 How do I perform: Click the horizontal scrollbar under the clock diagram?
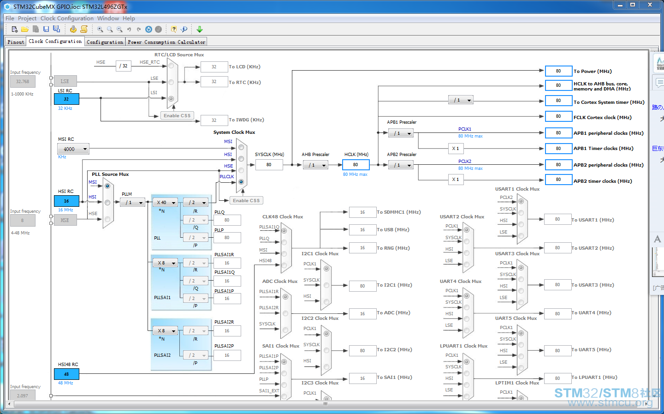[325, 404]
